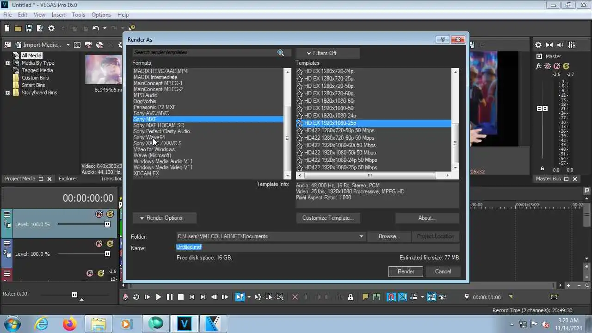
Task: Open the Edit menu
Action: pos(23,15)
